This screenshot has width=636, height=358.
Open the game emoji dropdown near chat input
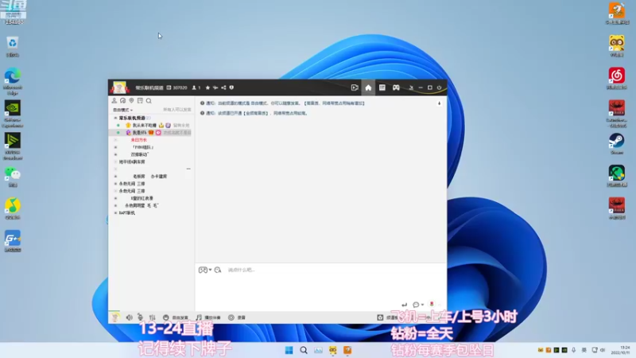click(x=205, y=270)
